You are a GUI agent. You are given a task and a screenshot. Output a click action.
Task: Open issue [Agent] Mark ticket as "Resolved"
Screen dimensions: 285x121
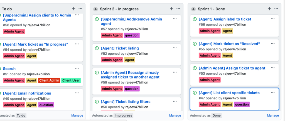coord(229,44)
